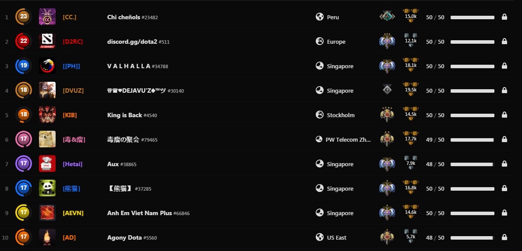
Task: Click the 19.5k trophy badge for DEJAVU'Z
Action: [x=410, y=90]
